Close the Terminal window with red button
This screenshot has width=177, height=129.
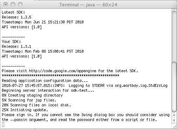[6, 5]
